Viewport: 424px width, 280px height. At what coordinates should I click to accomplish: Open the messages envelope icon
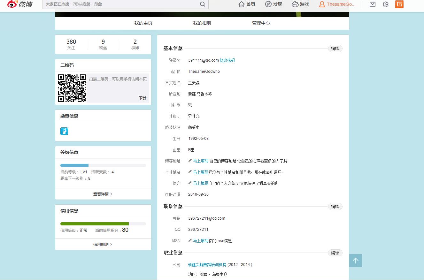coord(372,4)
